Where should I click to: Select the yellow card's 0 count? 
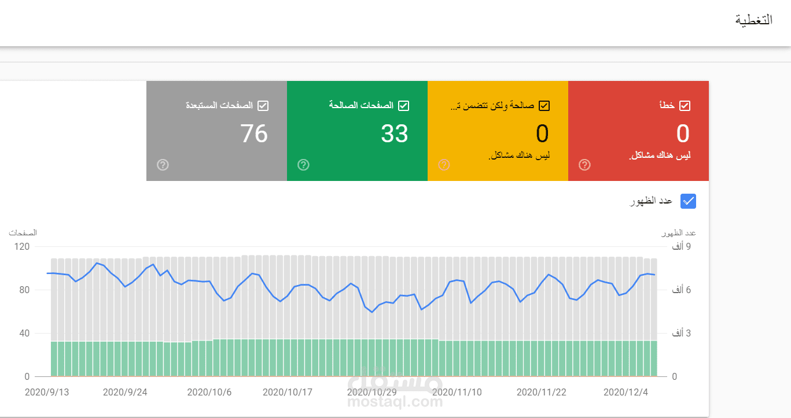pos(542,134)
